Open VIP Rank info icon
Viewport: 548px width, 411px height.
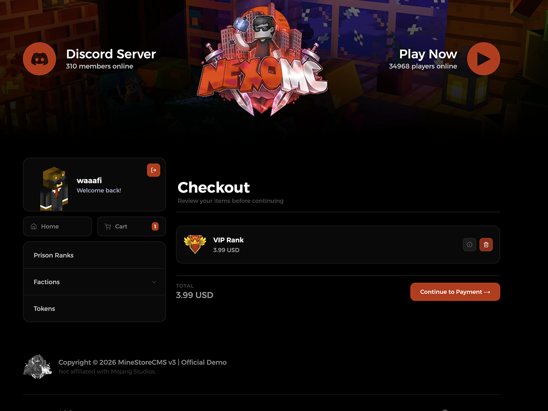(x=469, y=245)
